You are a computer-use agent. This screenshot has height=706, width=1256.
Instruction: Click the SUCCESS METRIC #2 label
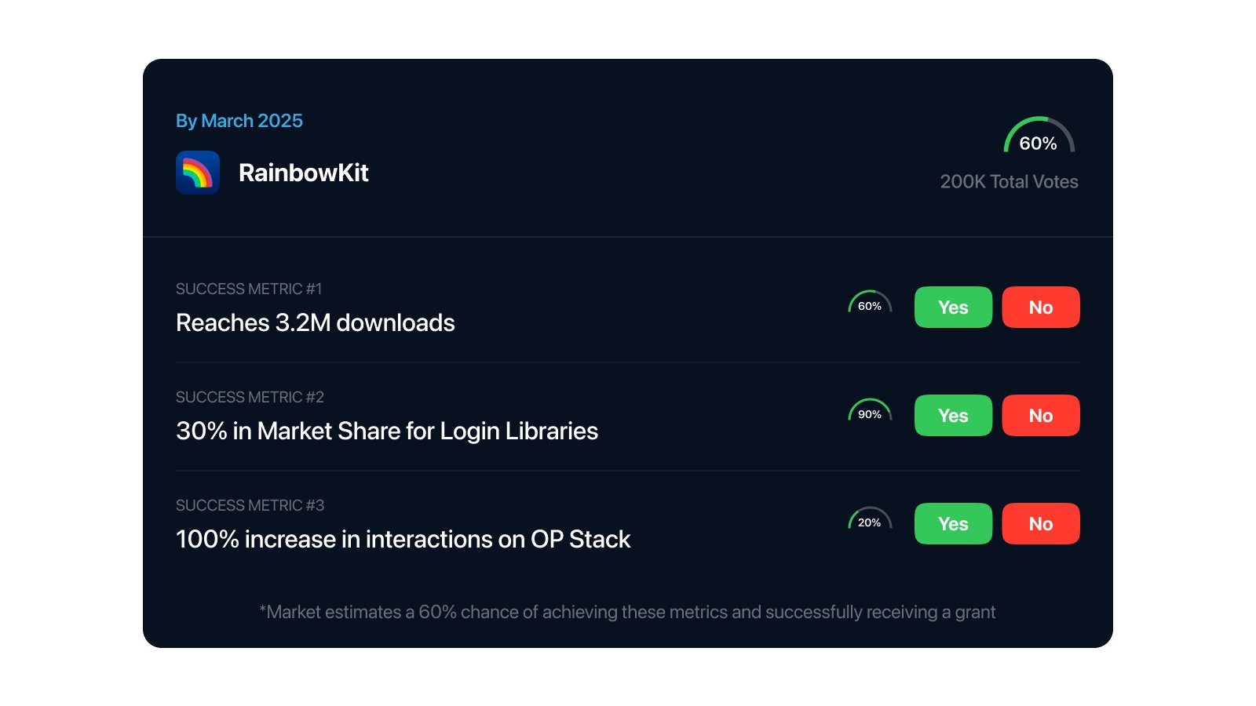[x=250, y=398]
